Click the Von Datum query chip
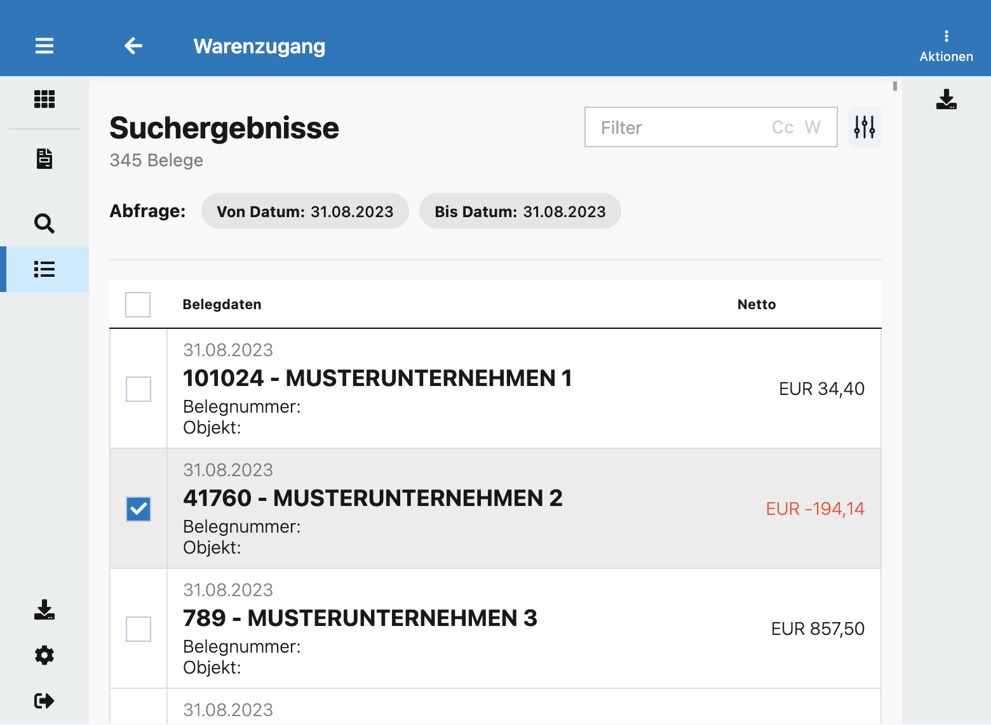Screen dimensions: 991x725 pyautogui.click(x=305, y=211)
